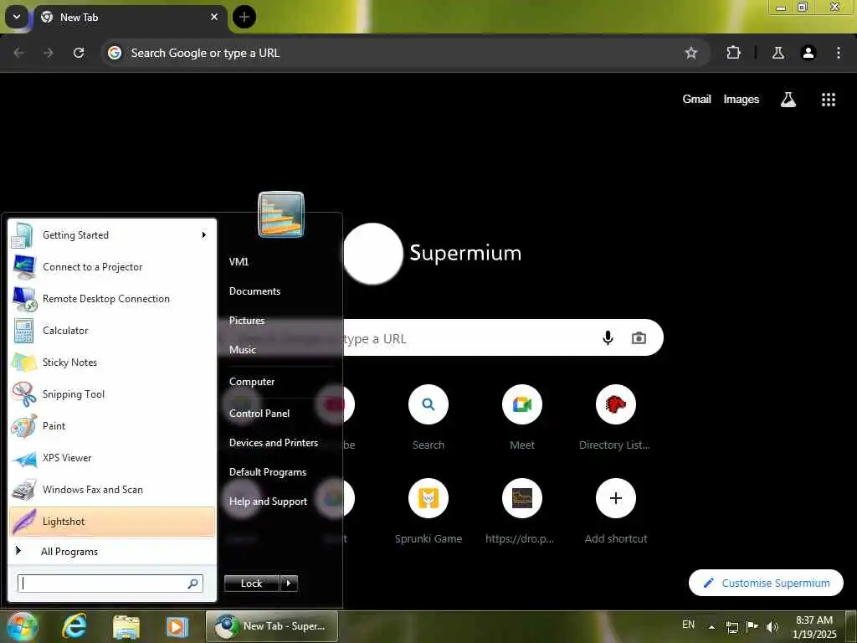Expand the Getting Started submenu arrow
Viewport: 857px width, 643px height.
coord(204,235)
